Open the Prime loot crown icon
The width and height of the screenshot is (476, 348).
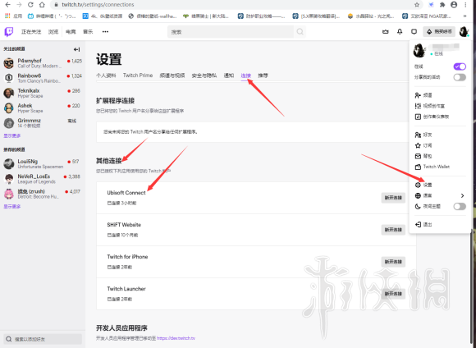pyautogui.click(x=386, y=31)
